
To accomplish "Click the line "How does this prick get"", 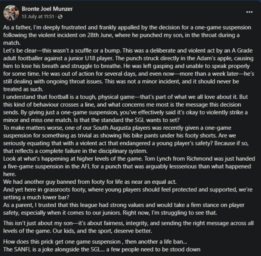I will click(x=95, y=242).
